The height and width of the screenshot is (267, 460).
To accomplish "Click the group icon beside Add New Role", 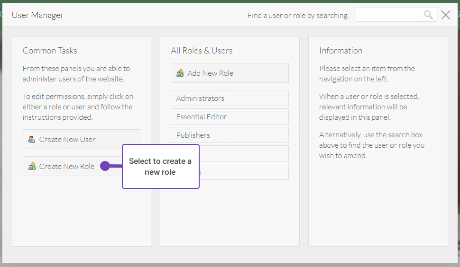I will [x=180, y=73].
